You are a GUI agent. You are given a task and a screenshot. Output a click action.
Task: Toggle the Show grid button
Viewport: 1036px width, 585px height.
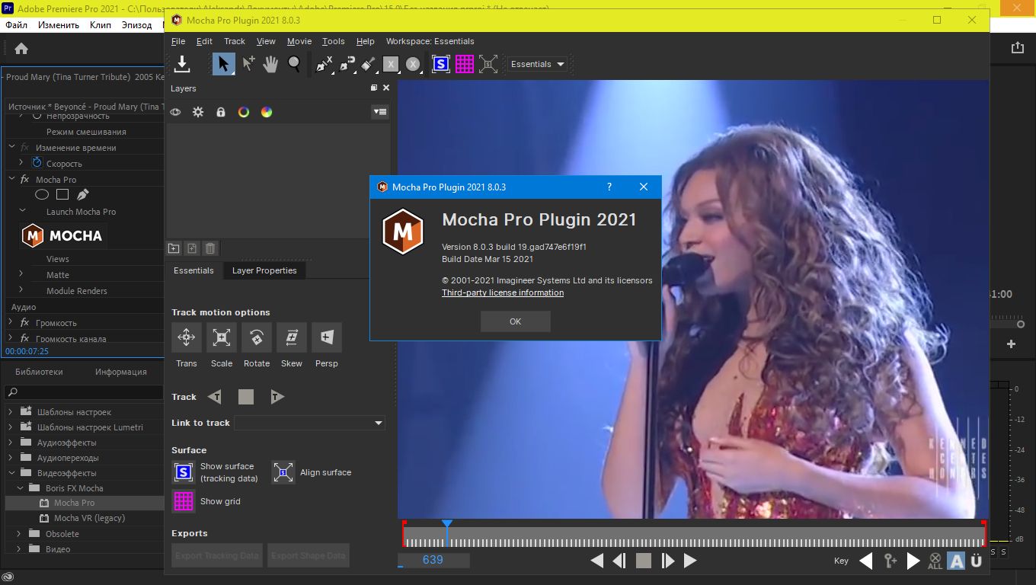184,501
